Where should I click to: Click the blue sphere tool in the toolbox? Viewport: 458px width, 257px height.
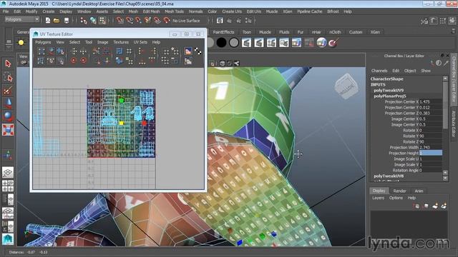(8, 116)
